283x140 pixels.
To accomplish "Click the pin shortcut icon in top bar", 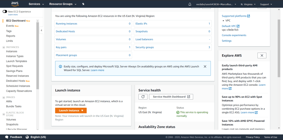I will 83,4.
